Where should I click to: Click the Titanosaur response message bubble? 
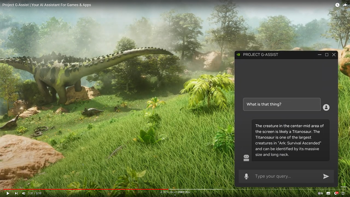(291, 140)
